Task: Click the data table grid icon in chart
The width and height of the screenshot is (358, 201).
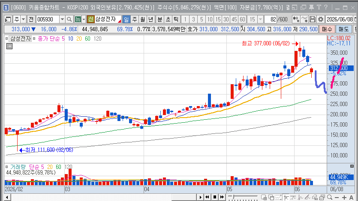Action: click(9, 47)
